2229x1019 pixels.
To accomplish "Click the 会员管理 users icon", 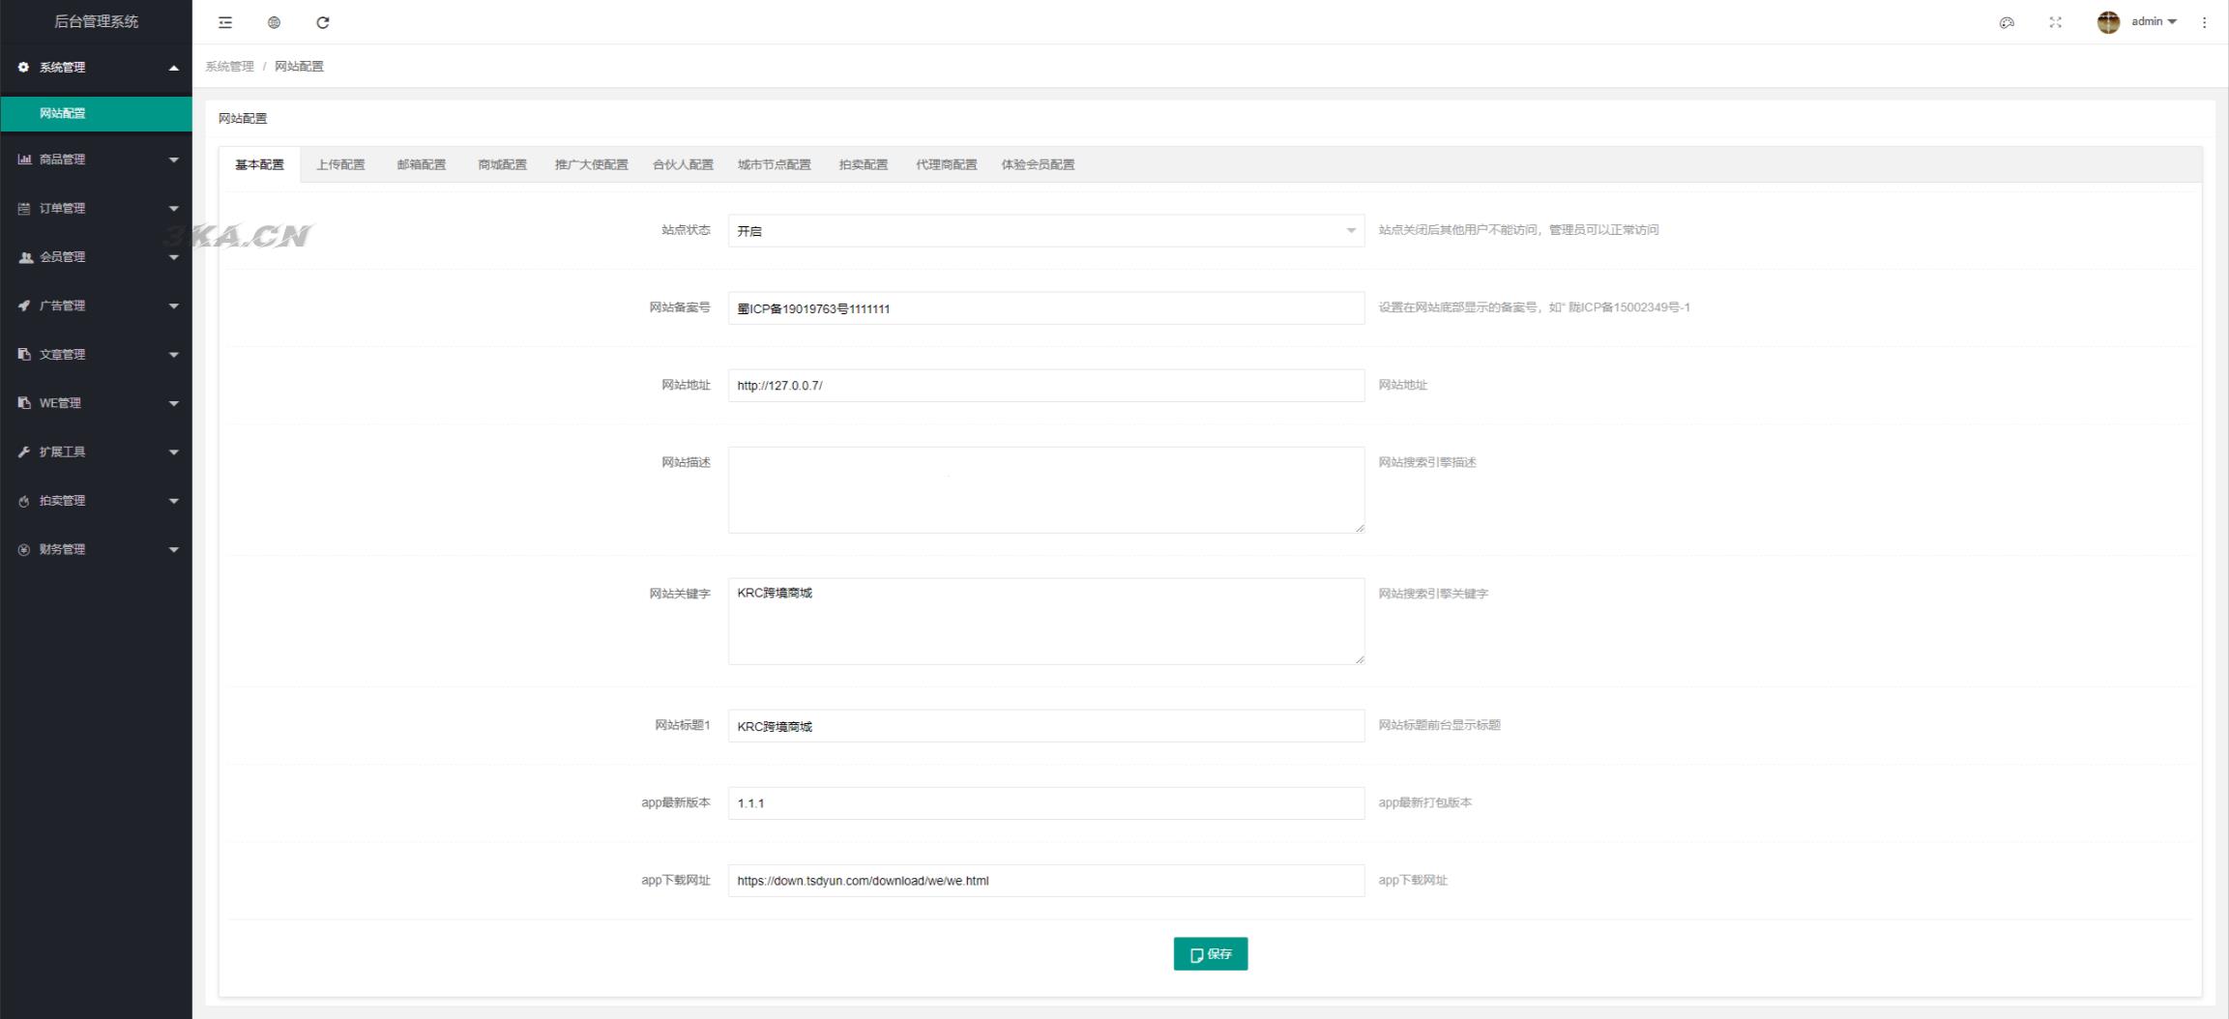I will [x=25, y=257].
